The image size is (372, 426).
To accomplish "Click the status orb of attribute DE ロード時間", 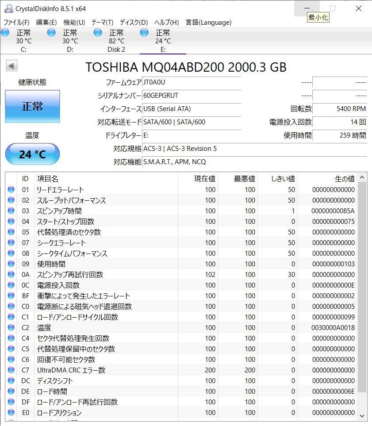I will click(x=11, y=391).
